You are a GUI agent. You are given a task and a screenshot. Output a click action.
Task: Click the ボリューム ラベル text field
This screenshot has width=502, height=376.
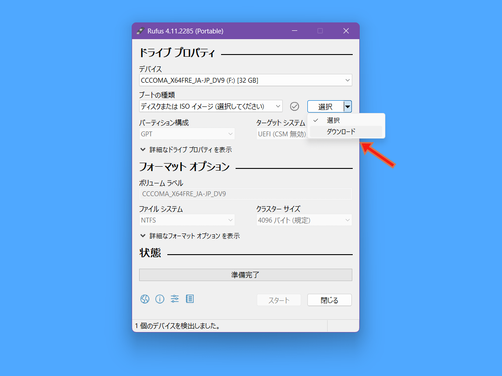coord(245,194)
